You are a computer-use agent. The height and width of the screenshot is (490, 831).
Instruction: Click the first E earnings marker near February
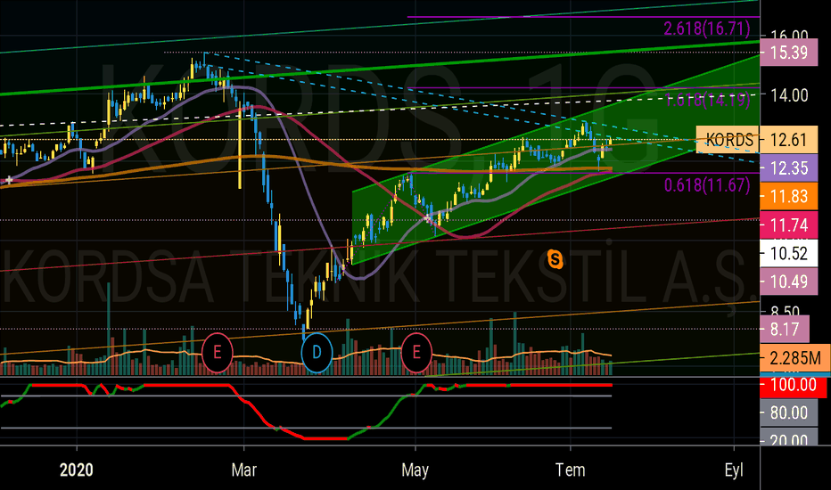click(x=218, y=352)
